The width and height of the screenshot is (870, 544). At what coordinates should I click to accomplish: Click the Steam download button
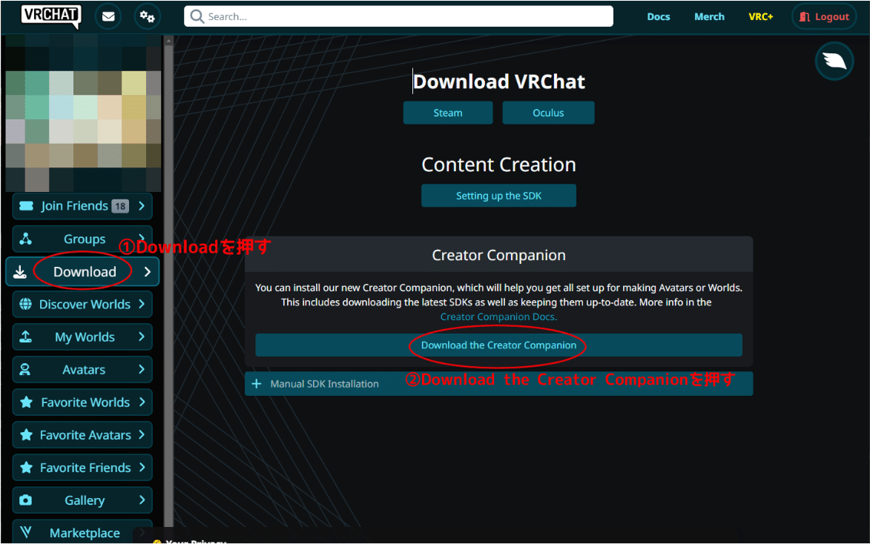[448, 113]
